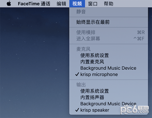This screenshot has width=152, height=118.
Task: Select 静音 menu item
Action: coord(109,12)
